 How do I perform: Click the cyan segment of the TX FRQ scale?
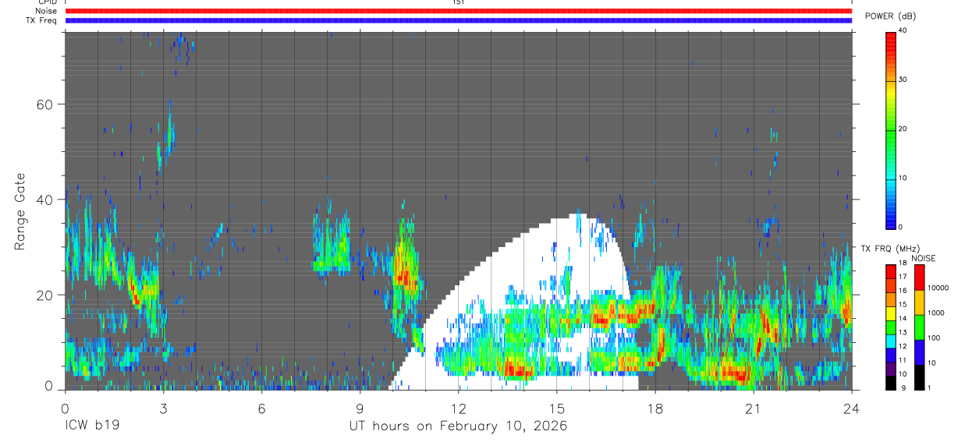point(891,341)
